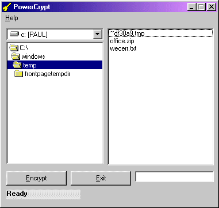Image resolution: width=219 pixels, height=208 pixels.
Task: Open the Help menu
Action: (x=11, y=18)
